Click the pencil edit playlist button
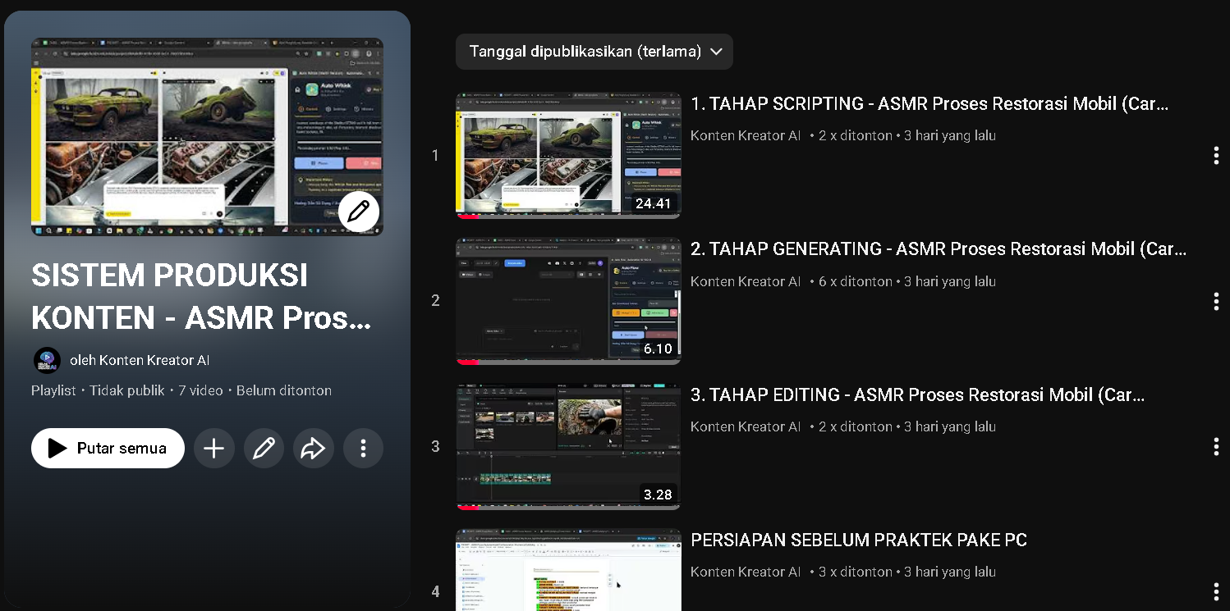This screenshot has height=611, width=1230. pos(264,448)
